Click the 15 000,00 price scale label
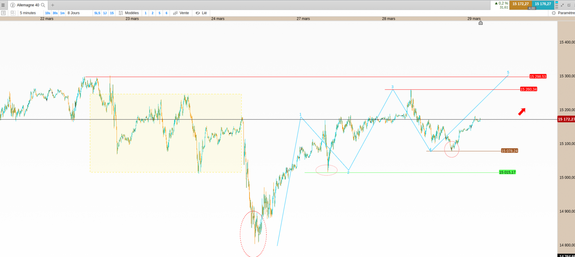The image size is (575, 257). (567, 177)
